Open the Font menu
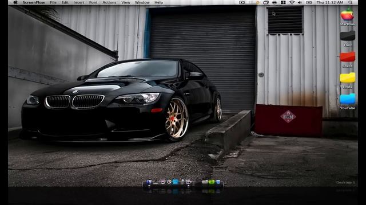Image resolution: width=366 pixels, height=205 pixels. tap(93, 2)
